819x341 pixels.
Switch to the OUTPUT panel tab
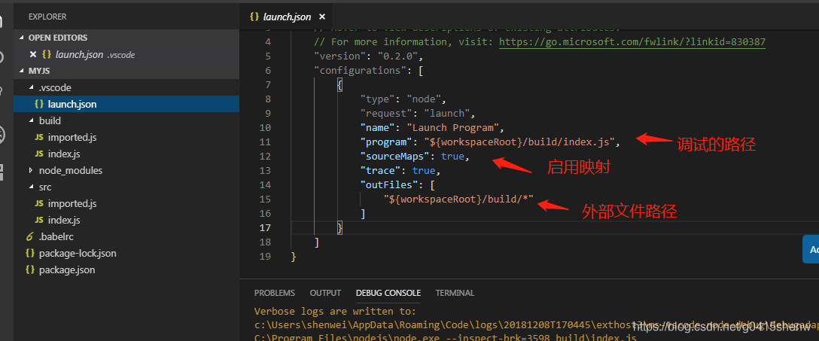click(x=325, y=293)
